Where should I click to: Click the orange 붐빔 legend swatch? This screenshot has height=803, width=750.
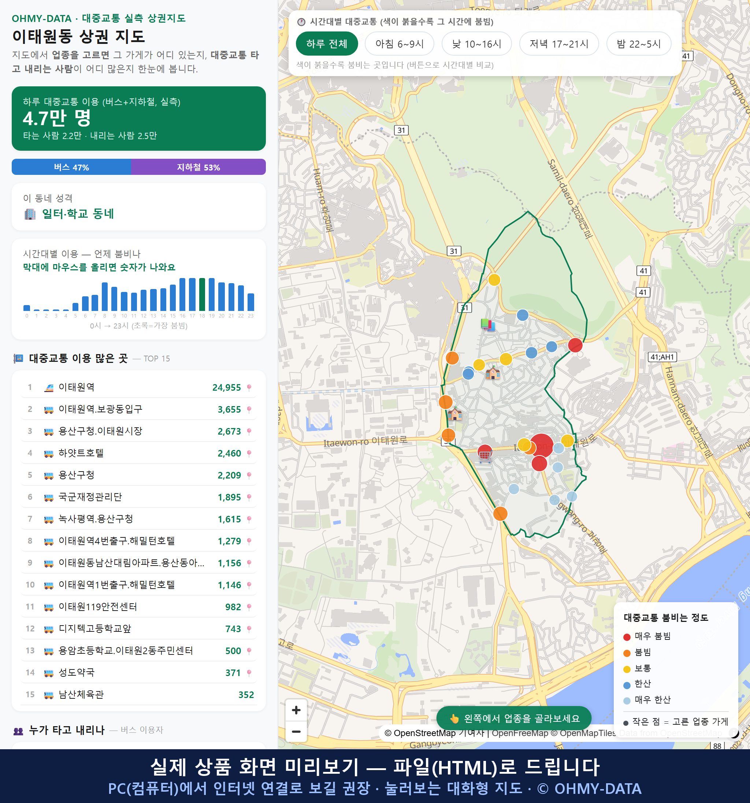tap(627, 653)
